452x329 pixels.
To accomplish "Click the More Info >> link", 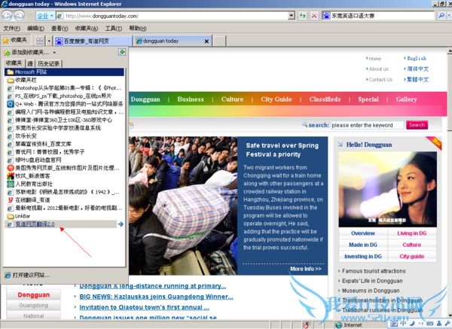I will point(306,269).
